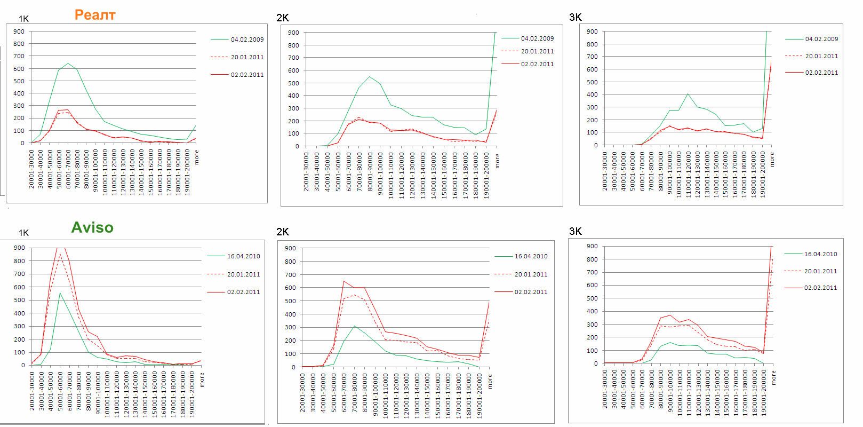Select 04.02.2009 legend entry in Реалт 3K chart
The width and height of the screenshot is (863, 427).
821,39
